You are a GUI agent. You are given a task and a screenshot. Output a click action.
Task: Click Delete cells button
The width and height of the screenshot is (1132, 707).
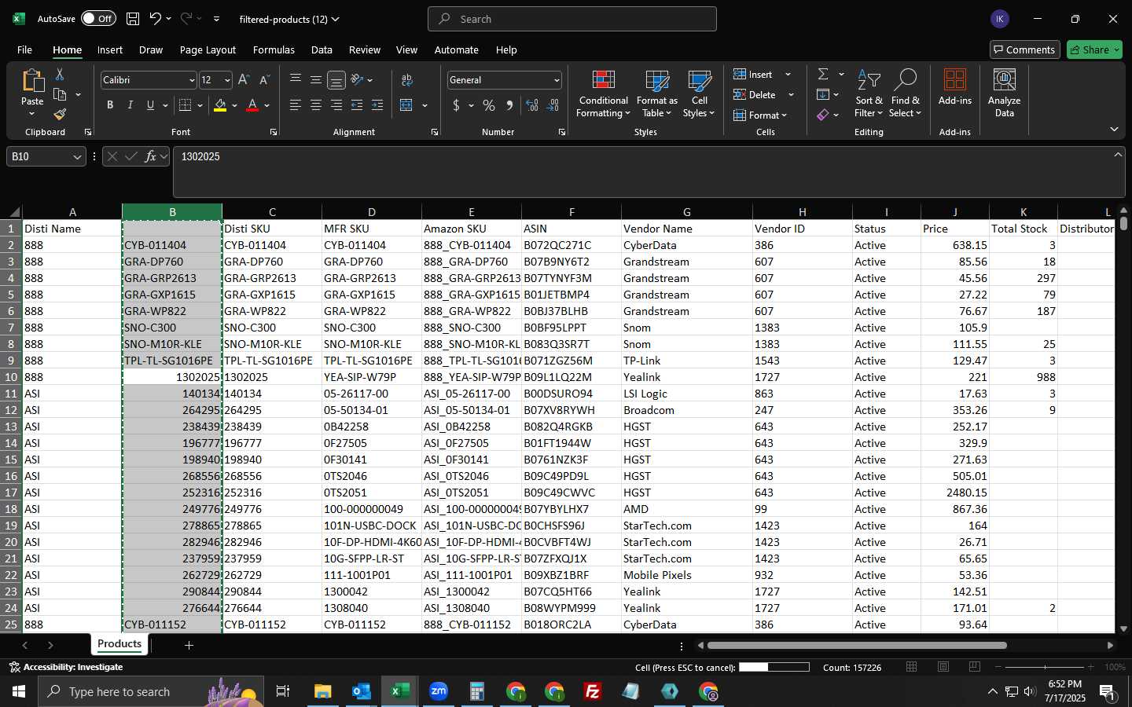click(755, 94)
